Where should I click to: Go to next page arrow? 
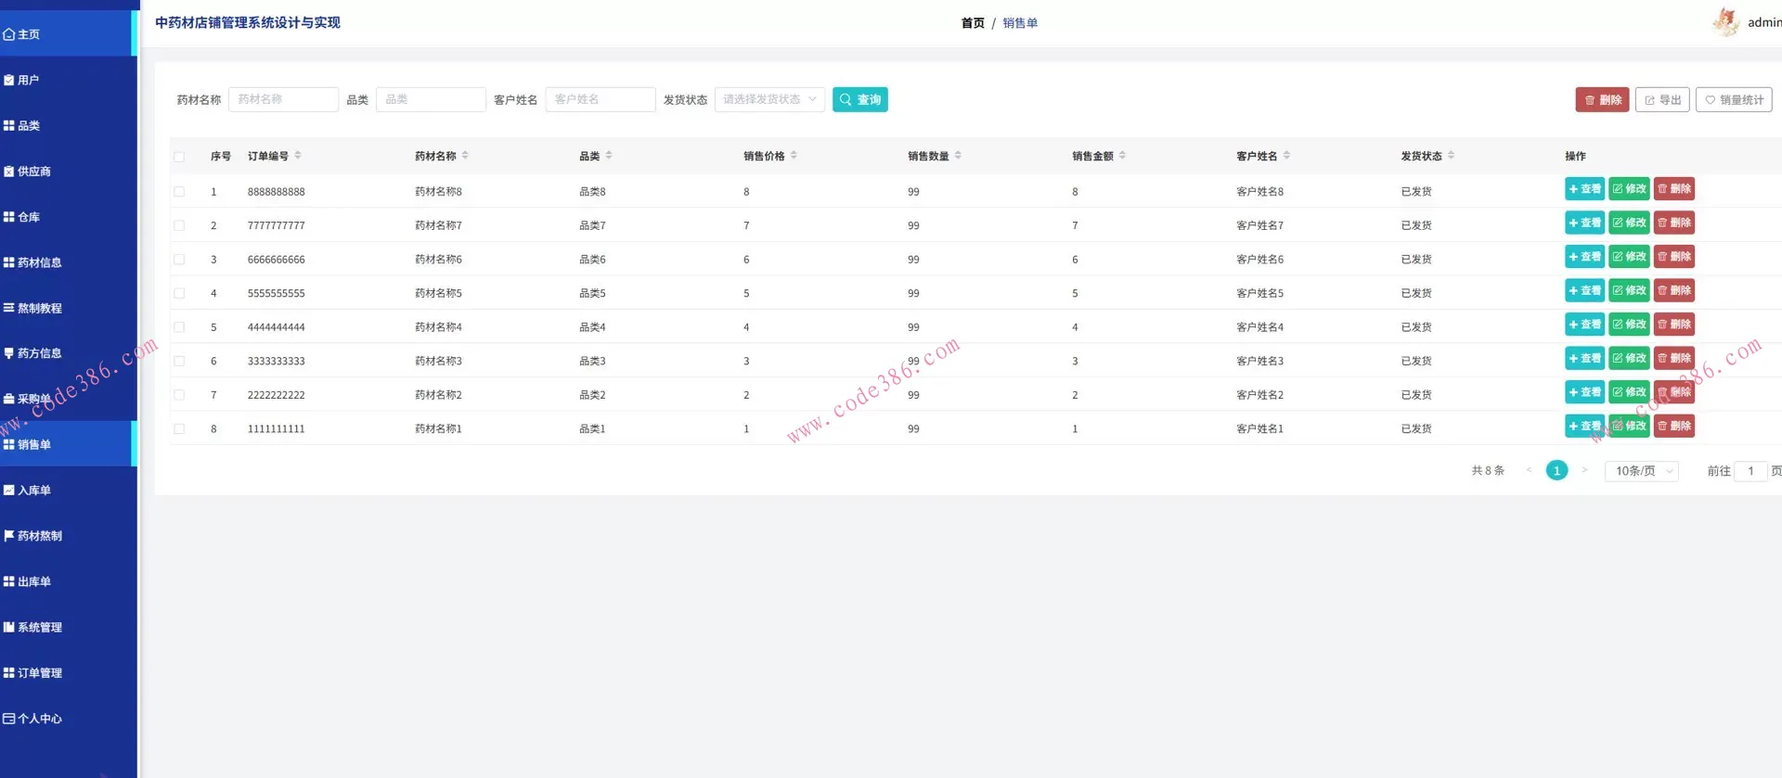[x=1584, y=470]
